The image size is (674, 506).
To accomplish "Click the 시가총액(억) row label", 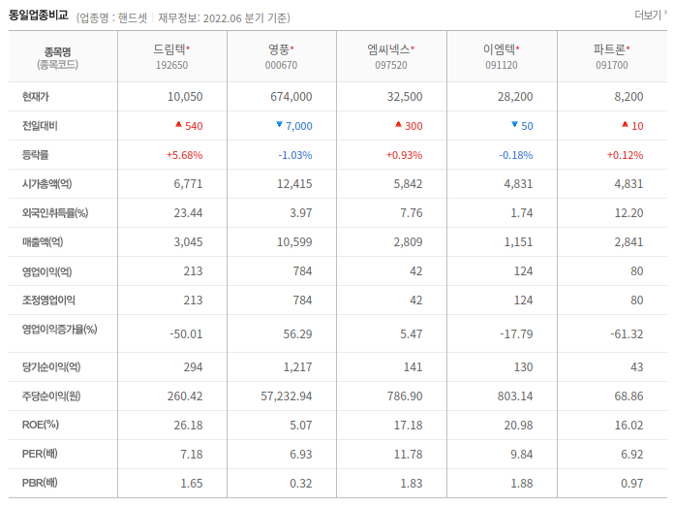I will [46, 184].
